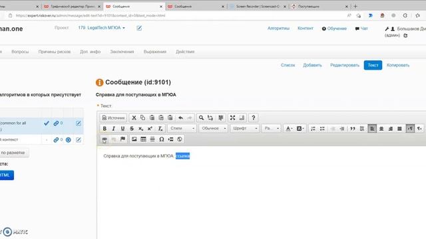
Task: Insert a horizontal line
Action: (152, 139)
